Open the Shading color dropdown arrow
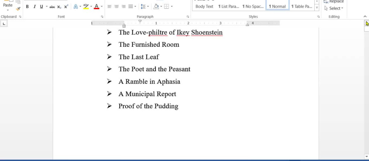 click(x=161, y=7)
